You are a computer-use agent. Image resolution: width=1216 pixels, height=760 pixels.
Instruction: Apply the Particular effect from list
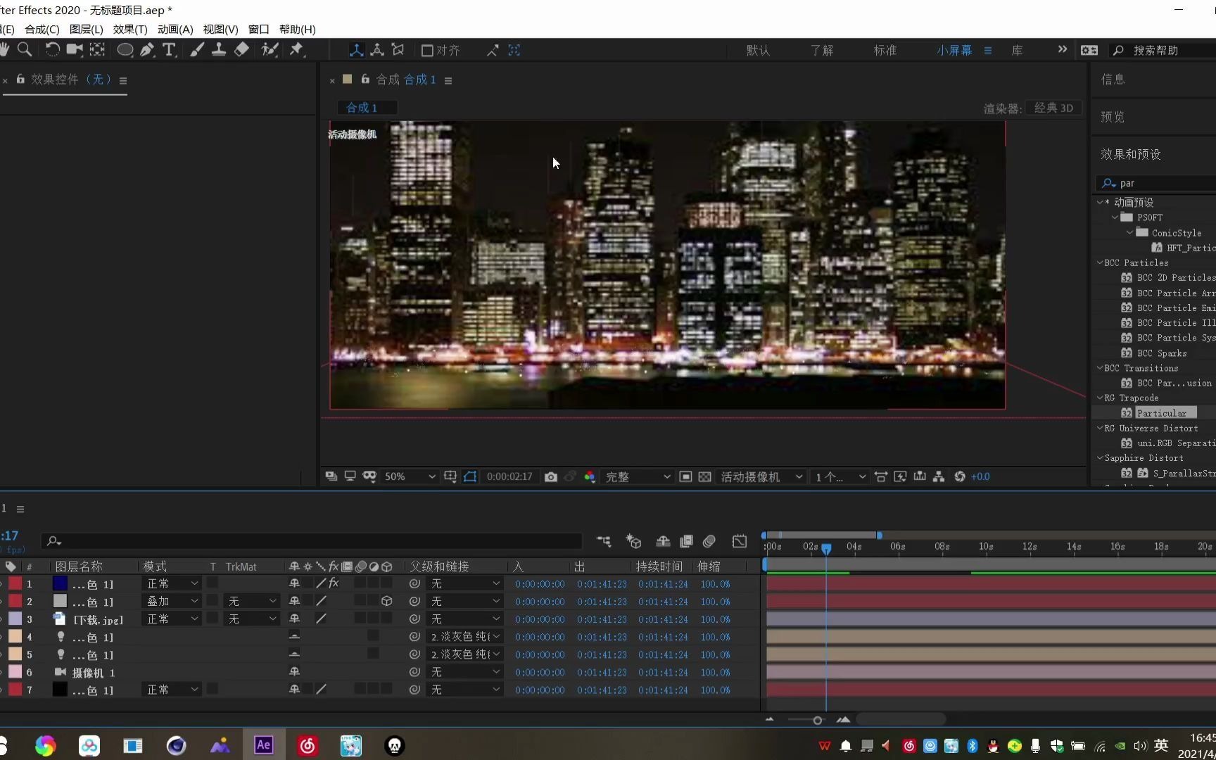(1161, 413)
